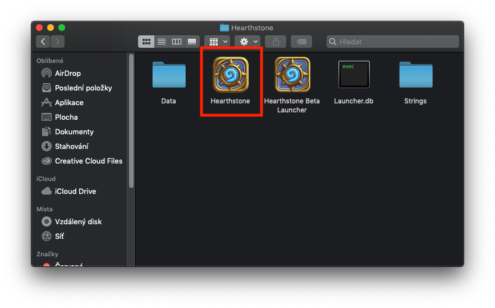The height and width of the screenshot is (308, 495).
Task: Click the Creative Cloud icon in sidebar
Action: click(47, 161)
